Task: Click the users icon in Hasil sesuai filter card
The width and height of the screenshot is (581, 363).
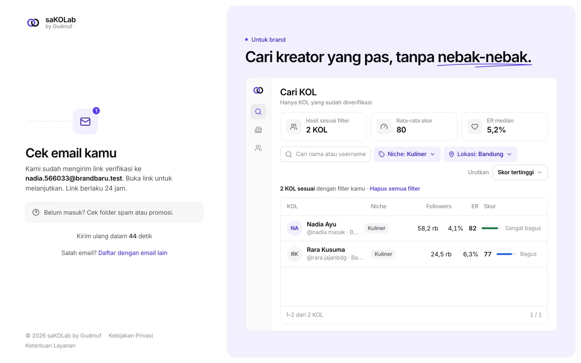Action: pos(294,127)
